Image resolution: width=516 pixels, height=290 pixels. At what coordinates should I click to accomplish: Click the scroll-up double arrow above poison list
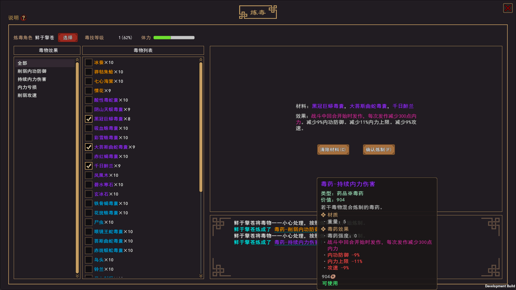pos(201,60)
